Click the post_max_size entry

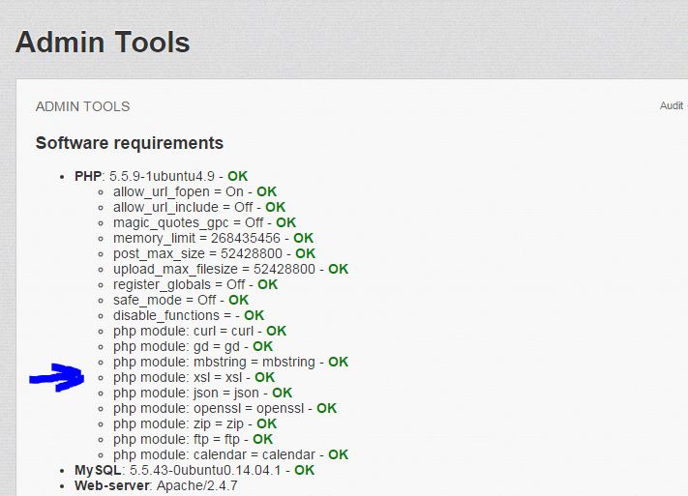[214, 253]
